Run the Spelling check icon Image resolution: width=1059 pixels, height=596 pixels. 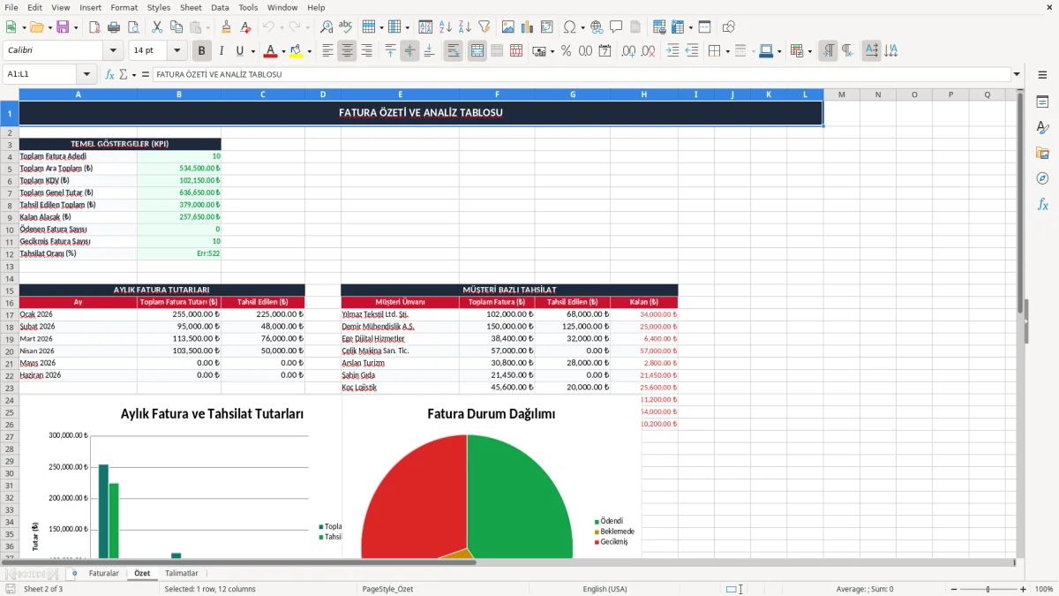345,27
